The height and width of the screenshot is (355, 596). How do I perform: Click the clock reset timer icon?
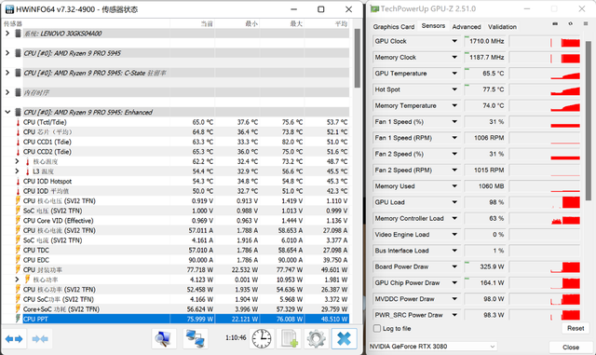click(x=262, y=338)
